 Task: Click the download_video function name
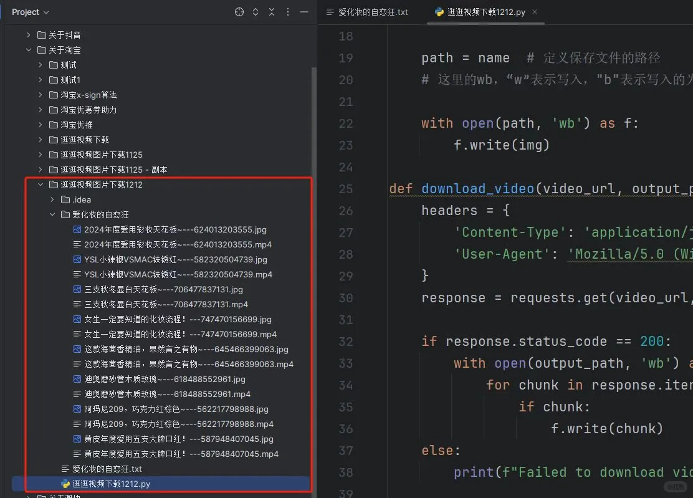click(x=477, y=189)
